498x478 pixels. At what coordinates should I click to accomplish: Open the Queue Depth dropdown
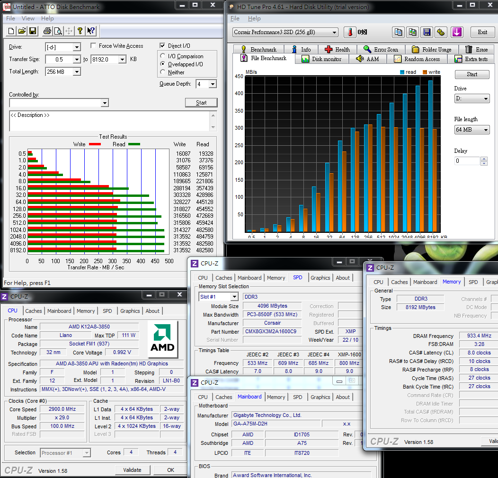pos(212,84)
